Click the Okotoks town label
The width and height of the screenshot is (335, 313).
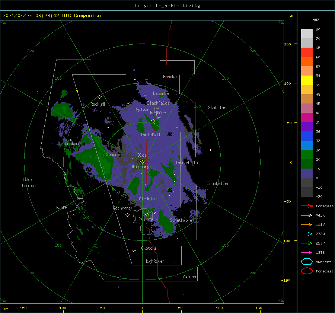pyautogui.click(x=149, y=248)
